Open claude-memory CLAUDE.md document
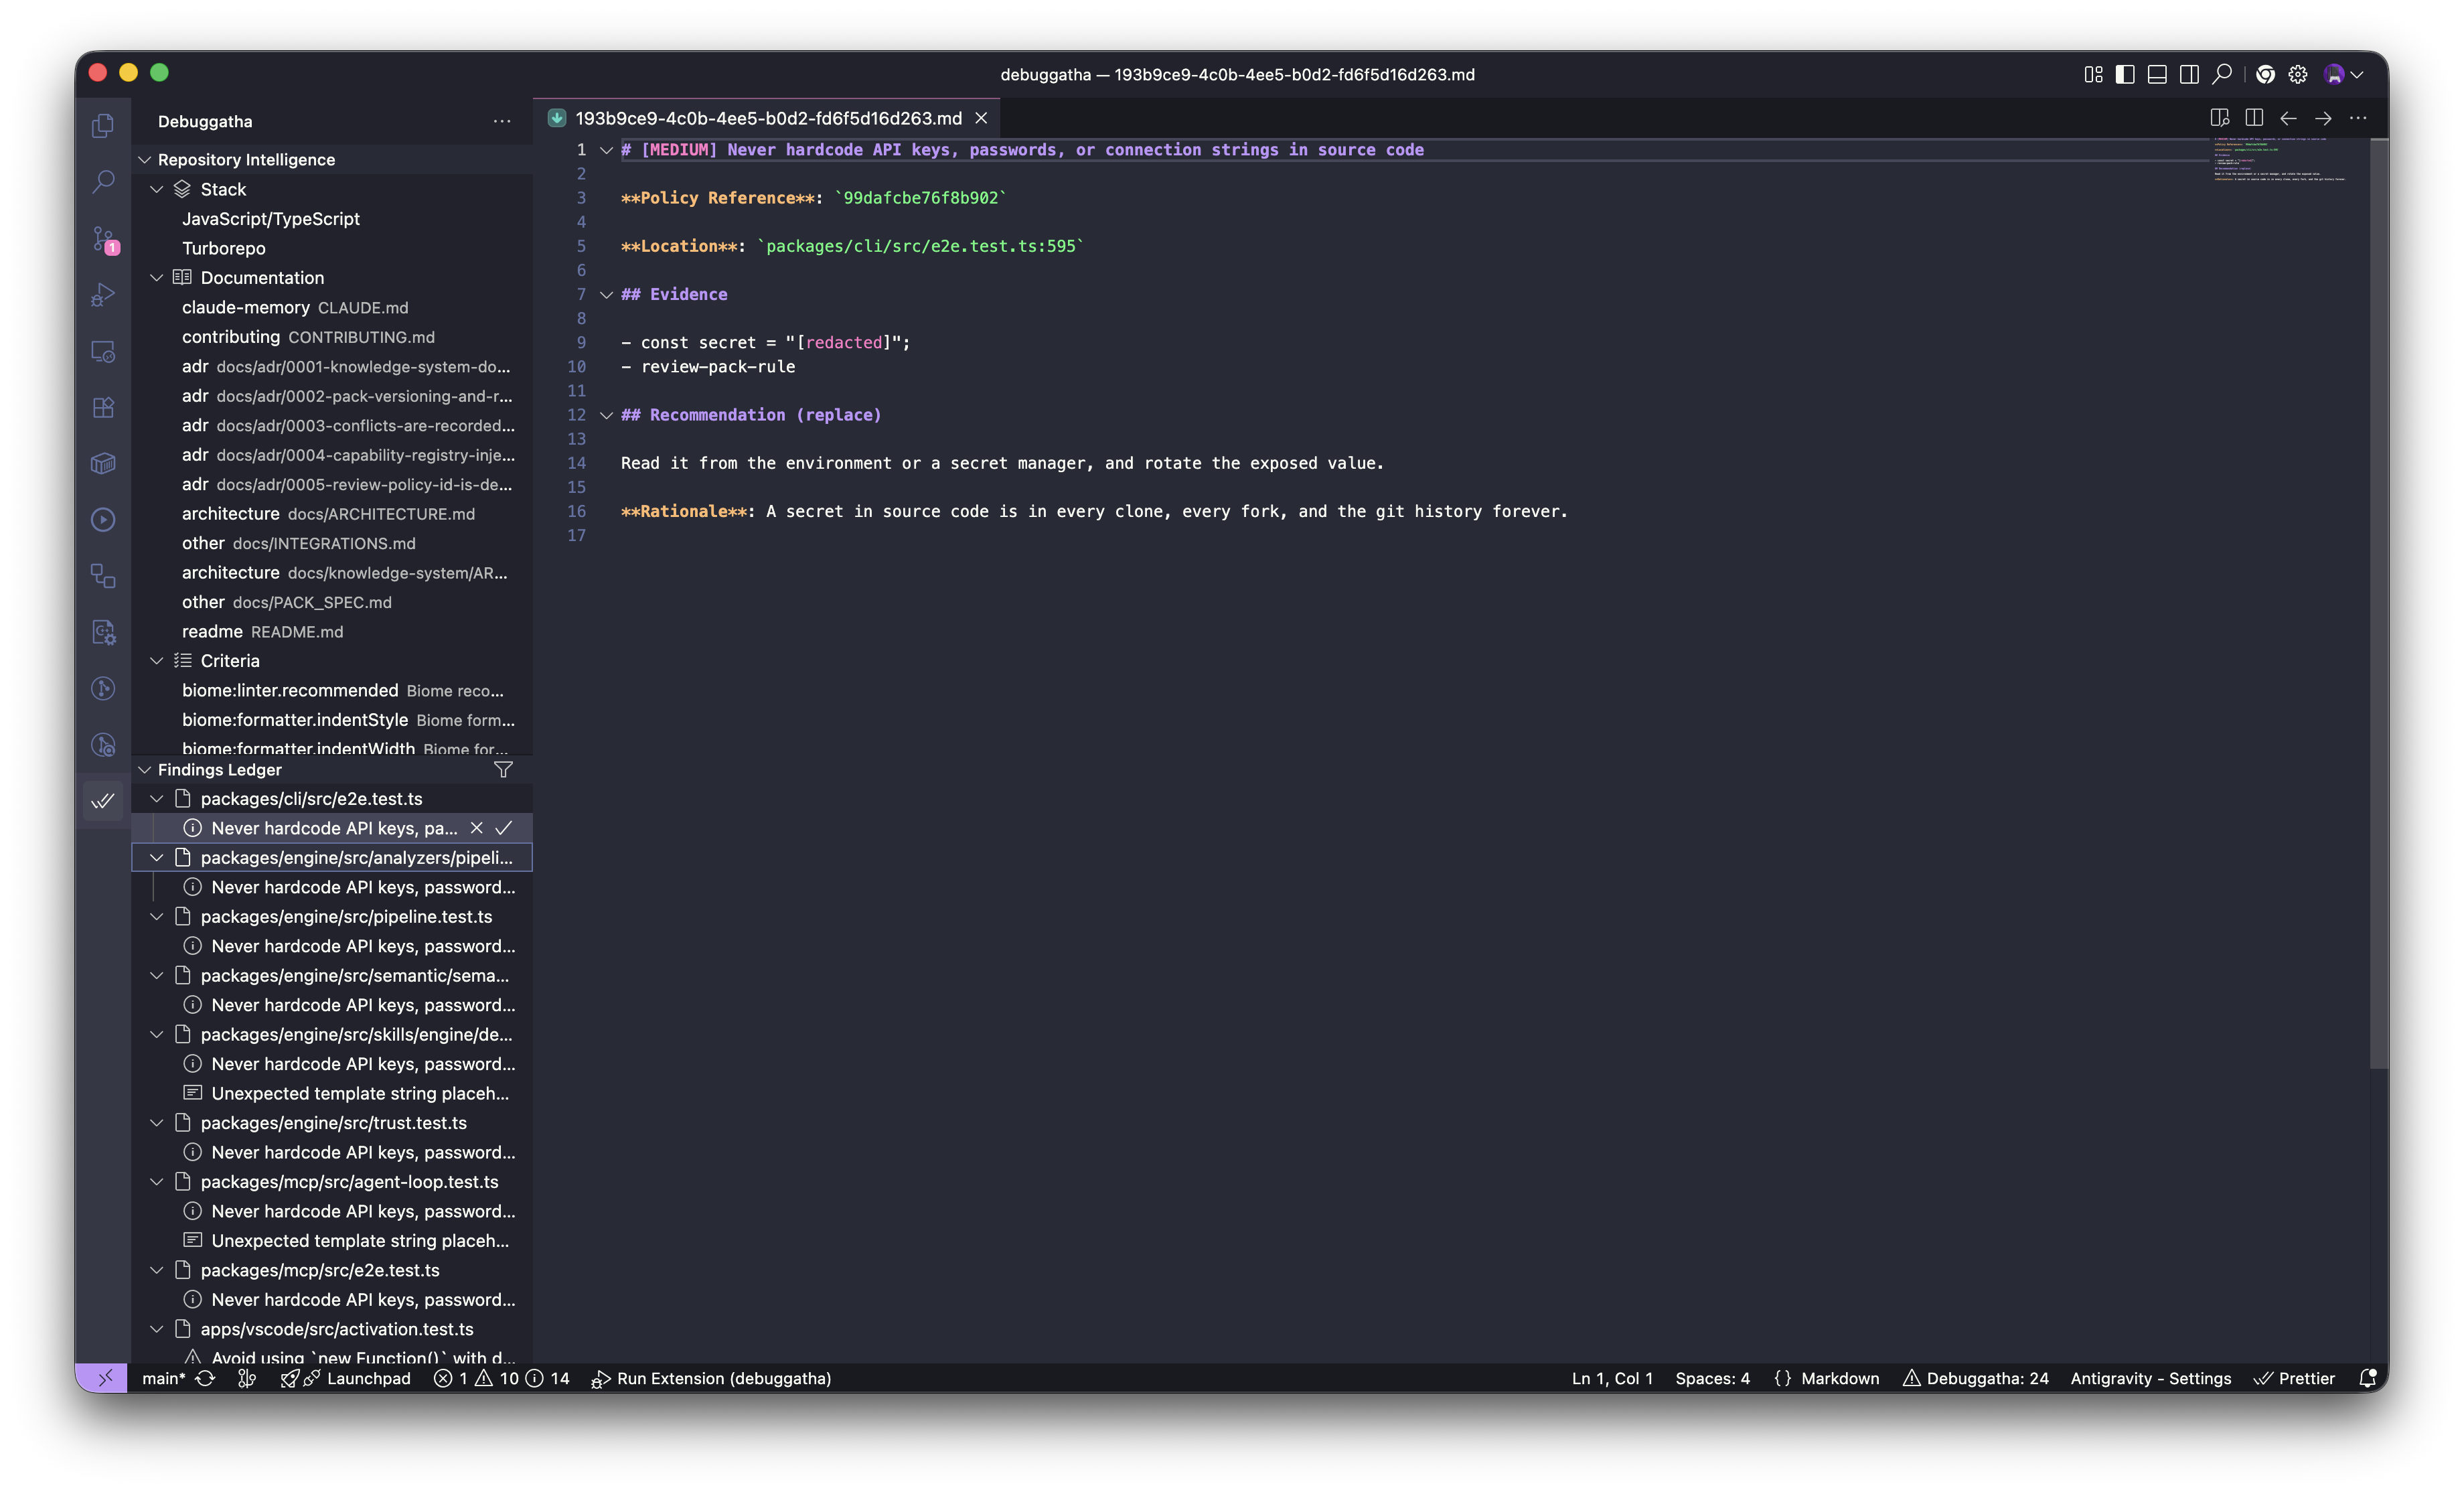 point(332,307)
